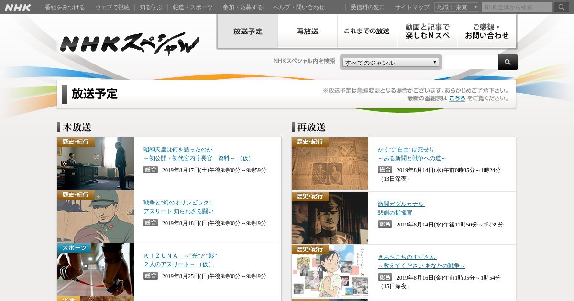Viewport: 574px width, 301px height.
Task: Click the 歴史・紀行 label on newspaper thumbnail
Action: tap(310, 142)
